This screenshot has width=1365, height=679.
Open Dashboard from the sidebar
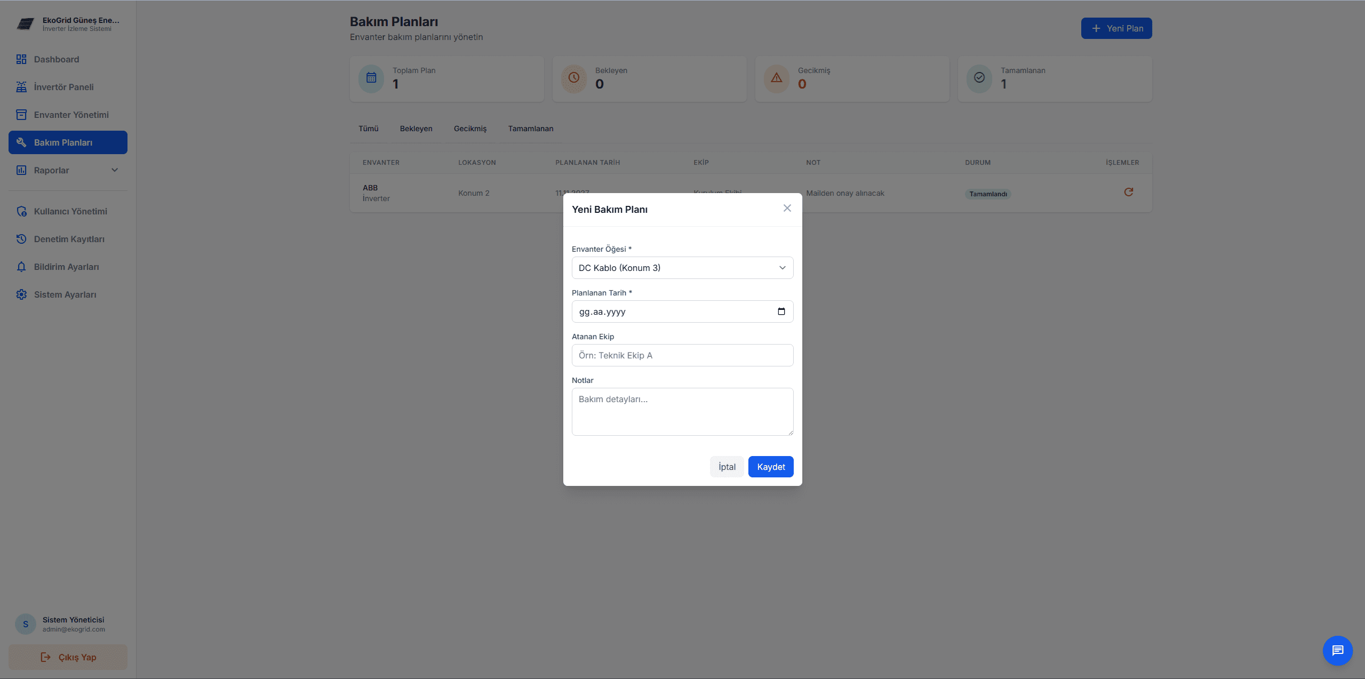coord(57,59)
